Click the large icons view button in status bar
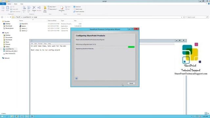 (208, 113)
